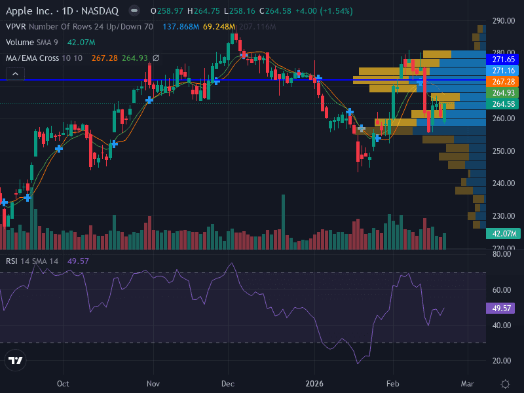Image resolution: width=524 pixels, height=393 pixels.
Task: Toggle the market status pill beside NASDAQ
Action: click(x=134, y=11)
